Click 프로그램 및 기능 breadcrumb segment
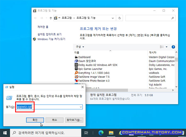Screen dimensions: 186x137 click(x=86, y=18)
